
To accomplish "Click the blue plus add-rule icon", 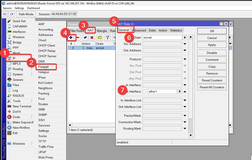I will point(71,38).
